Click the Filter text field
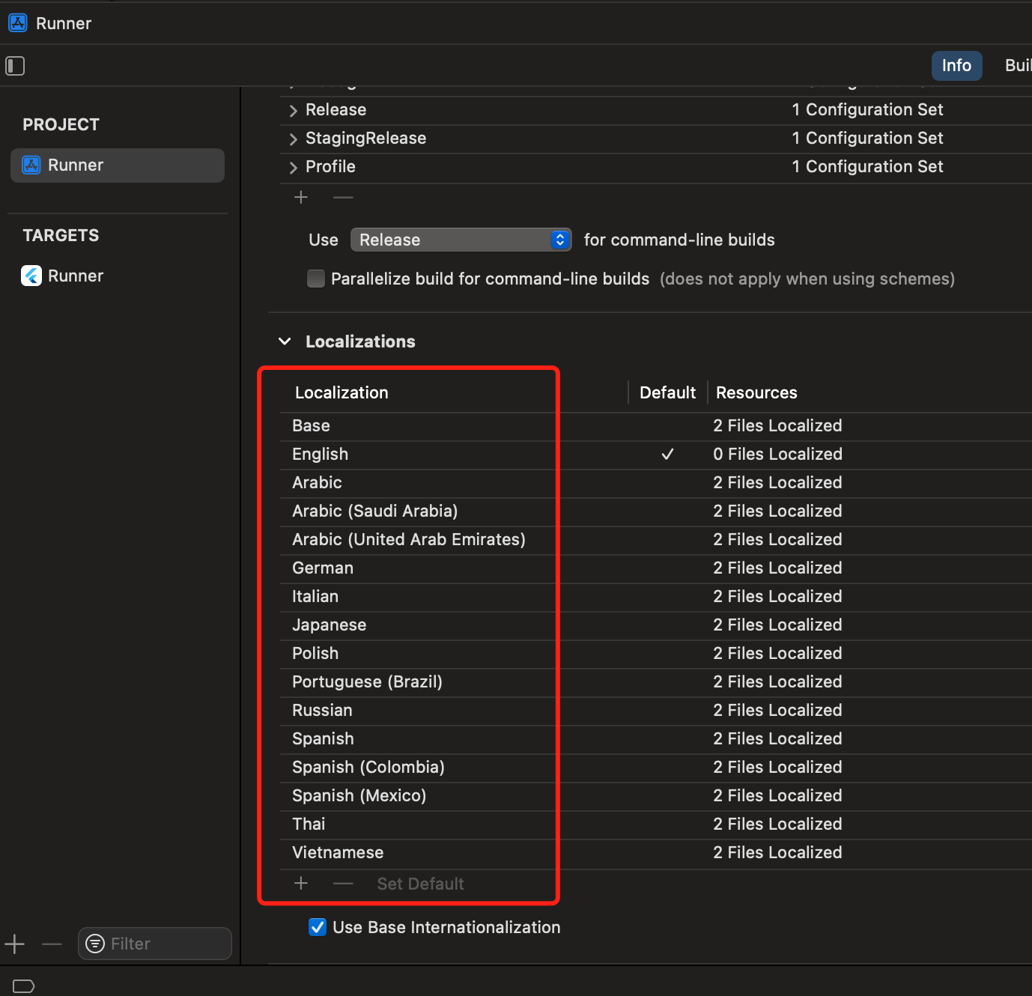The image size is (1032, 996). coord(166,944)
